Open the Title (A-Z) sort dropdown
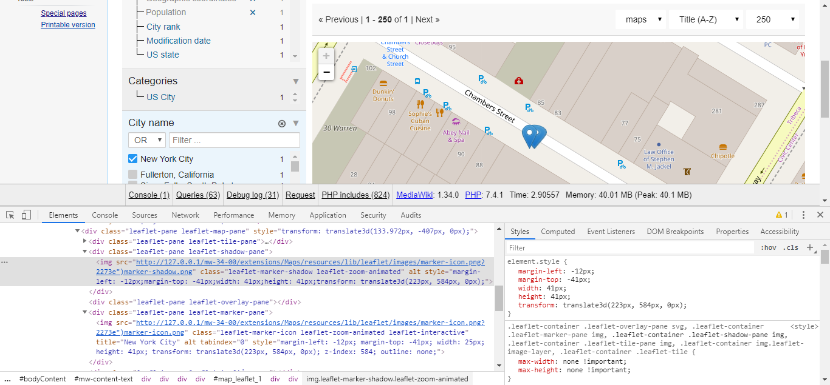 pyautogui.click(x=705, y=19)
